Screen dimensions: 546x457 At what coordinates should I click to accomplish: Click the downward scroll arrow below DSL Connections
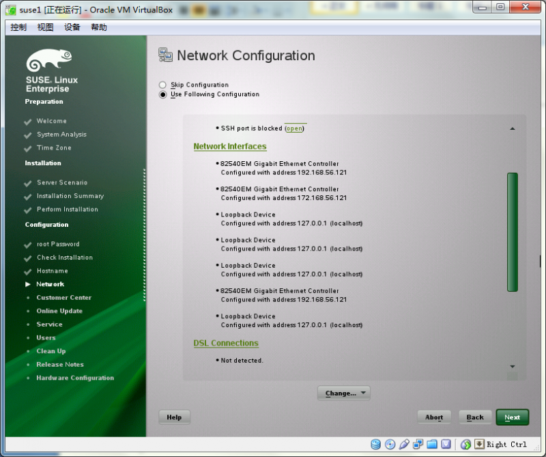click(x=511, y=366)
